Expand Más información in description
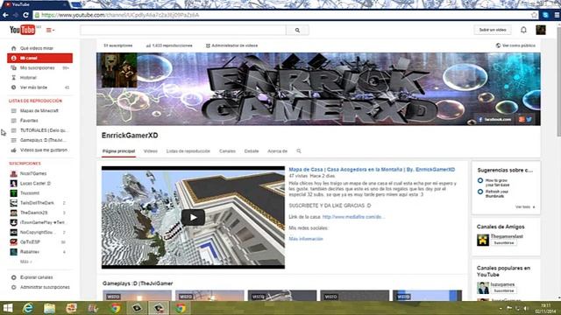This screenshot has width=561, height=315. (306, 239)
